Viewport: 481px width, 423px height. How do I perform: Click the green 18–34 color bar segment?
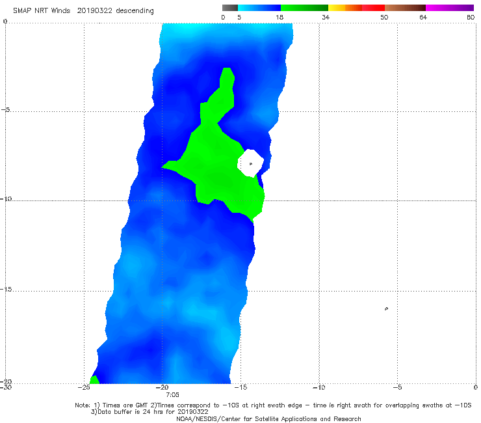[304, 8]
